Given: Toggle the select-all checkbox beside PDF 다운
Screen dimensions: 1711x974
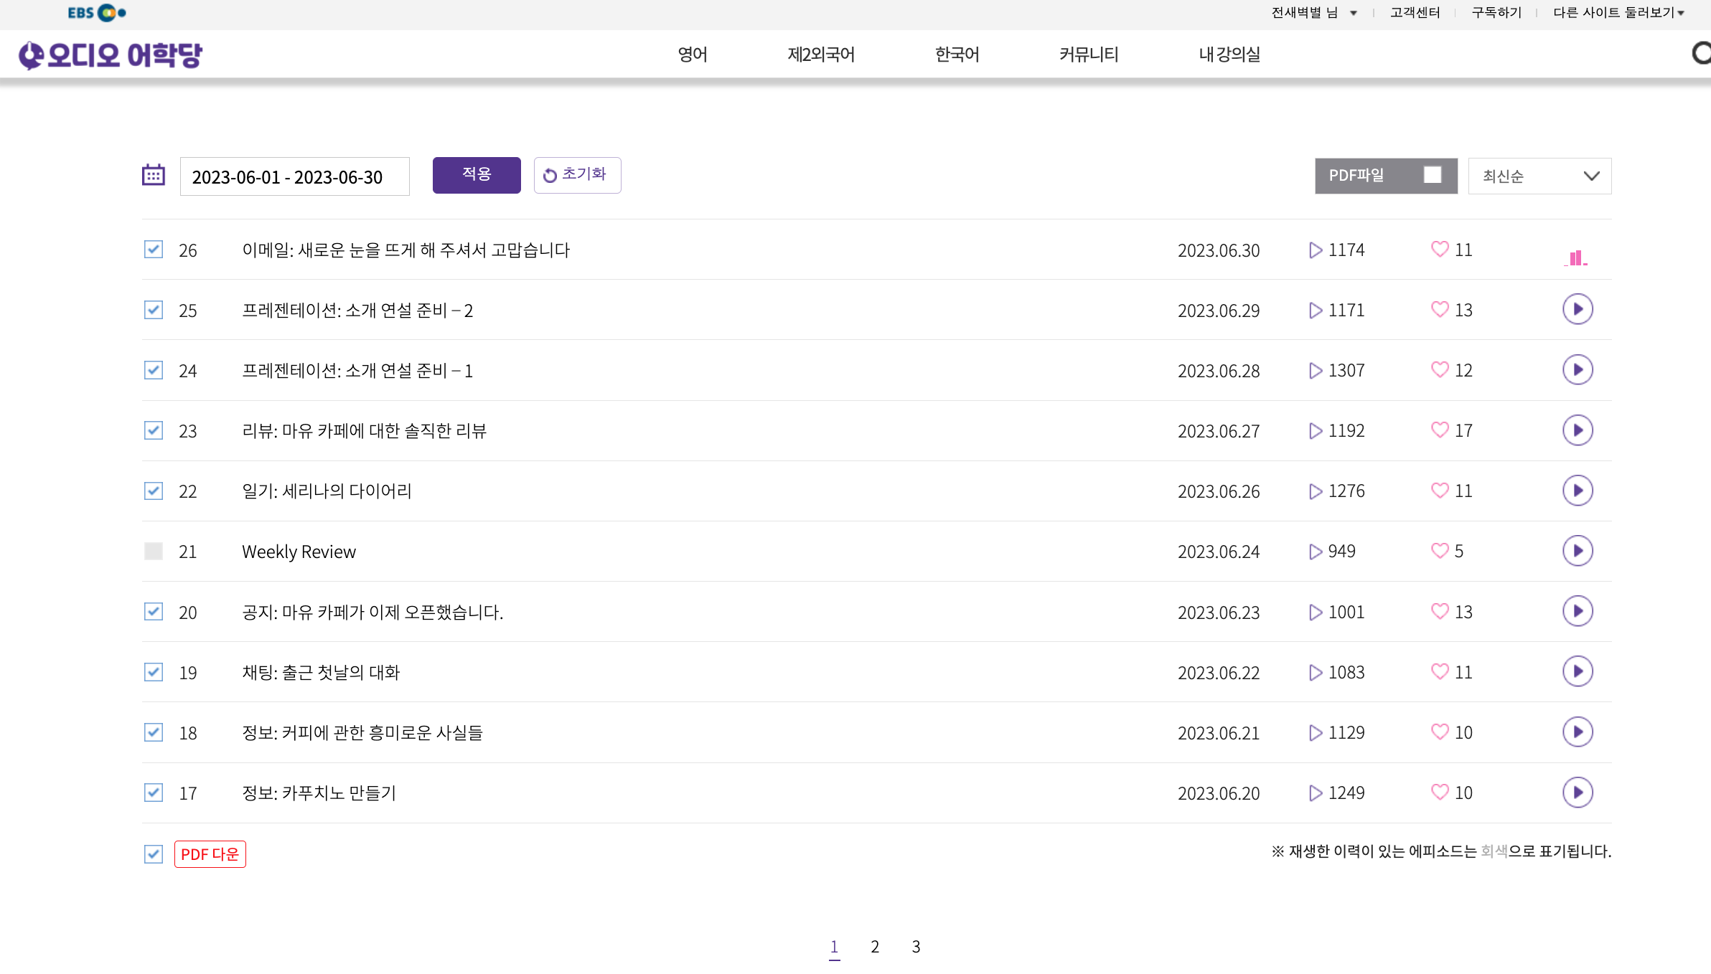Looking at the screenshot, I should click(153, 854).
